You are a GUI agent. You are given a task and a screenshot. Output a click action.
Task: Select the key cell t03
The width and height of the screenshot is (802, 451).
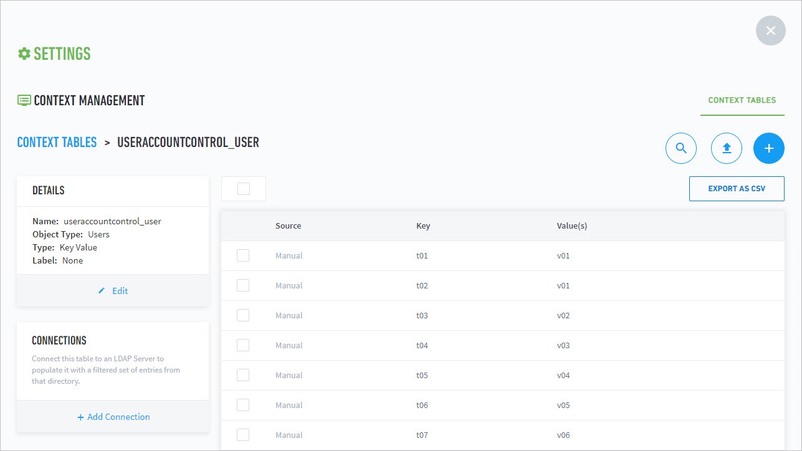(x=422, y=315)
